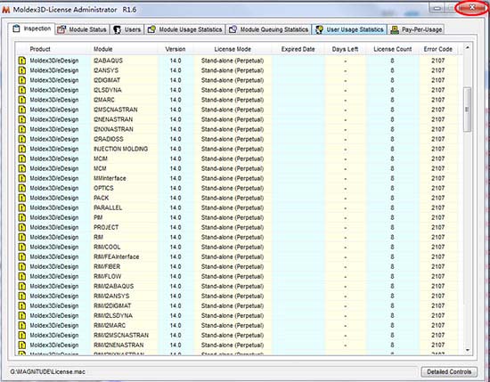This screenshot has width=490, height=382.
Task: Click the license icon of RIM/COOL row
Action: point(22,247)
